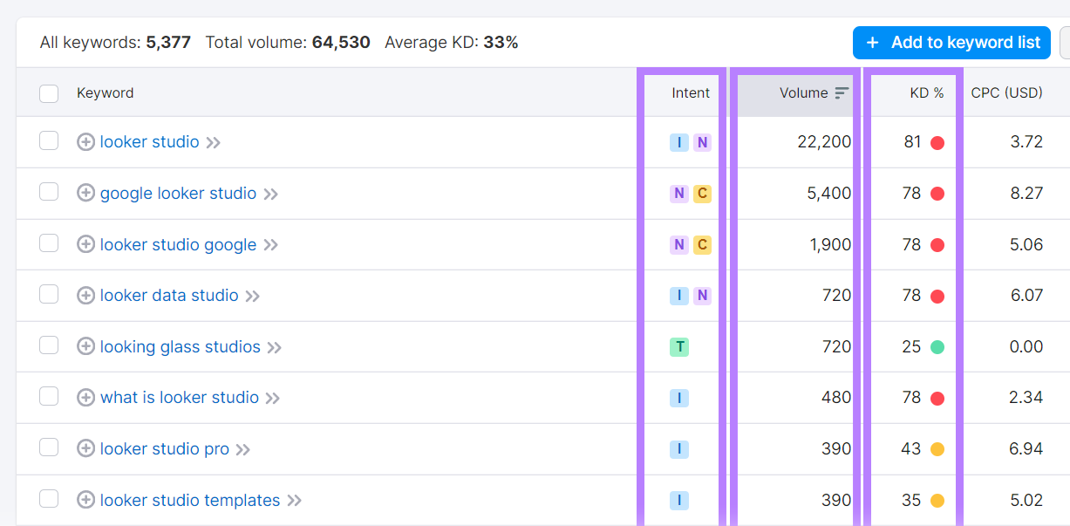Check the box for "what is looker studio"
This screenshot has height=526, width=1070.
coord(48,398)
